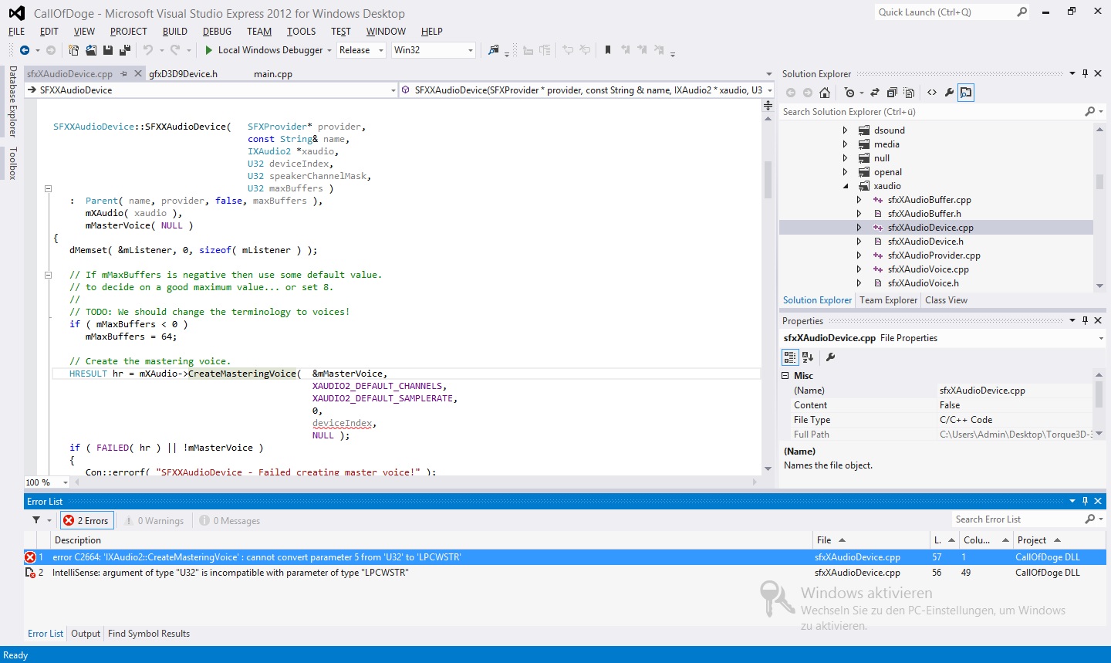The width and height of the screenshot is (1111, 663).
Task: Click the search magnifier in Quick Launch
Action: (x=1022, y=12)
